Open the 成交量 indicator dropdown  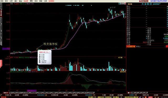pos(120,57)
